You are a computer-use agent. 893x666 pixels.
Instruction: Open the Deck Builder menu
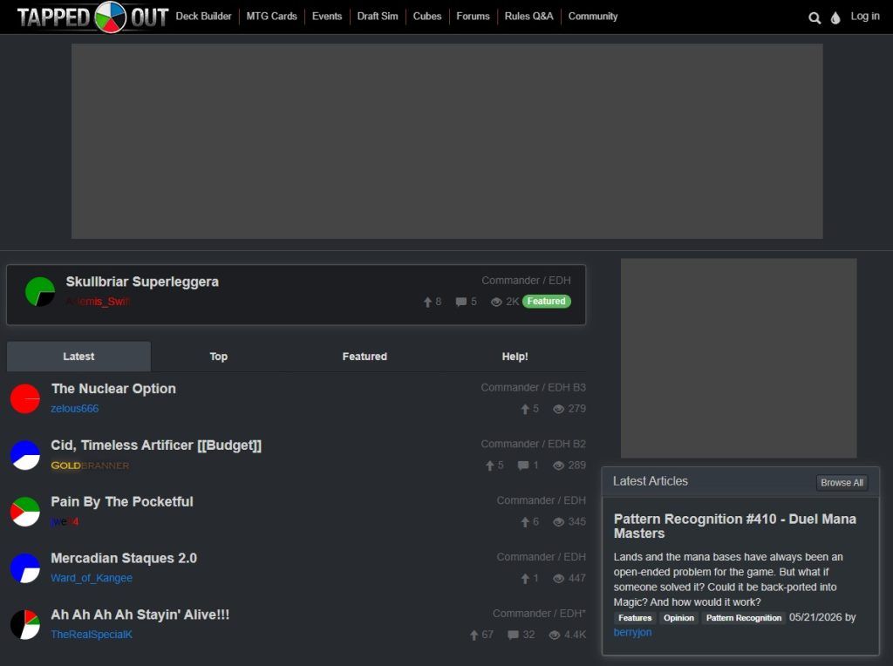(203, 17)
